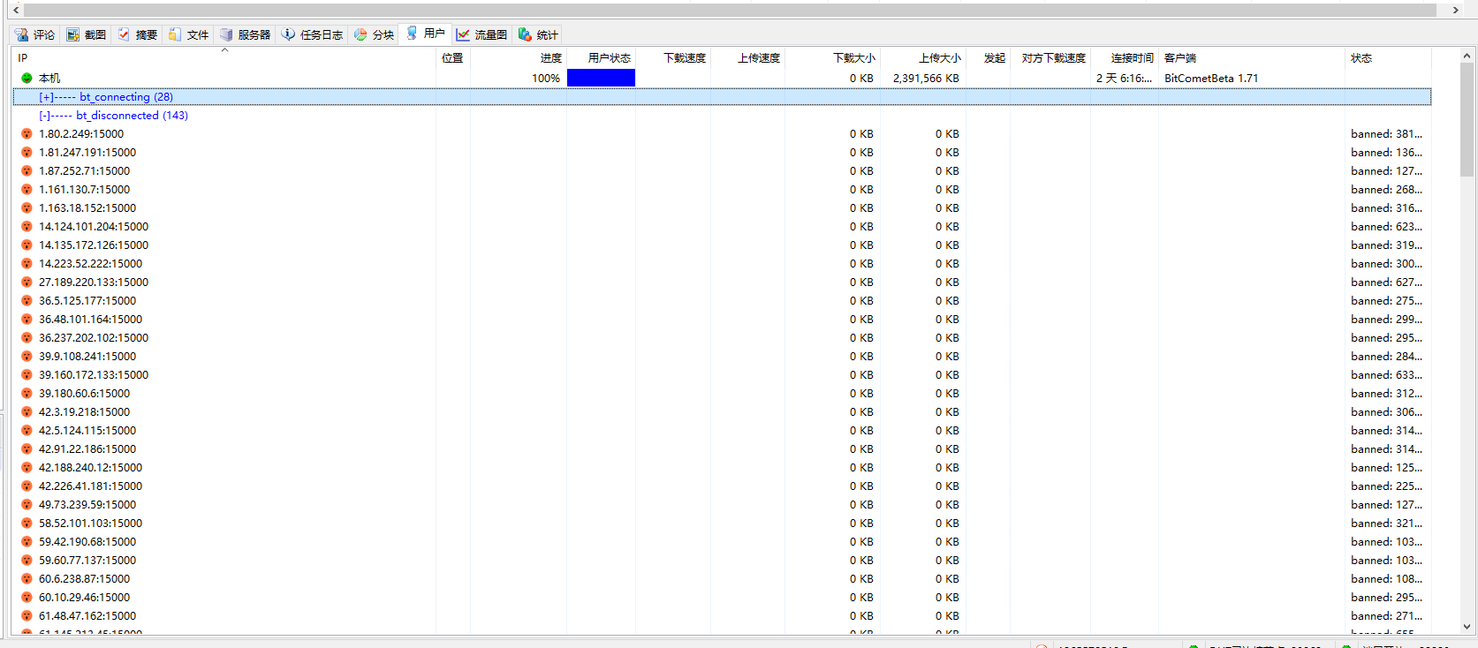
Task: Click the 流量图 (Traffic graph) chart icon
Action: pyautogui.click(x=463, y=34)
